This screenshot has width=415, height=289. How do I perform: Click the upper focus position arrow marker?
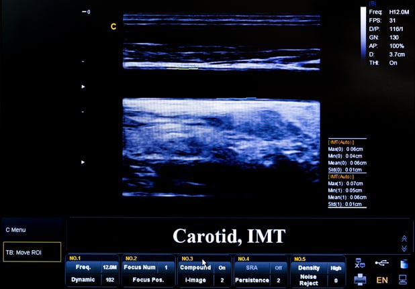(83, 86)
